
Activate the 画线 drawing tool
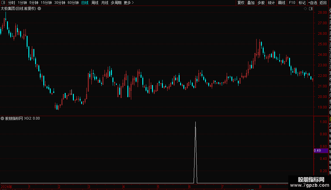tap(281, 3)
